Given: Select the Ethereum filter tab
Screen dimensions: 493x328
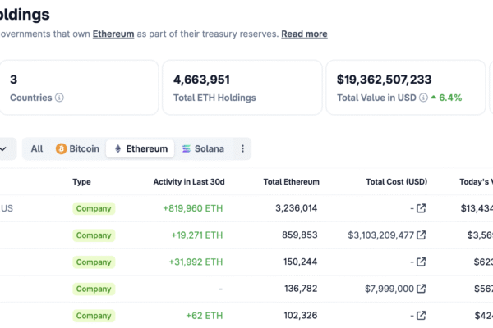Looking at the screenshot, I should click(x=141, y=149).
